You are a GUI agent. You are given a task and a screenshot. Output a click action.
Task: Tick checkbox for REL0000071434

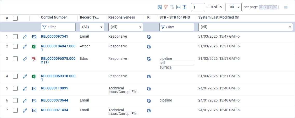point(15,110)
